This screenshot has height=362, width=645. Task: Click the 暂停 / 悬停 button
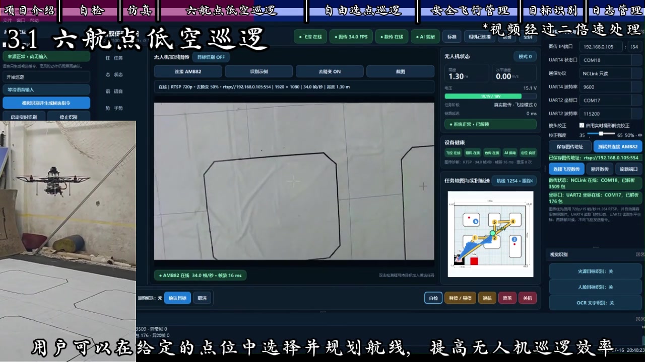tap(460, 298)
